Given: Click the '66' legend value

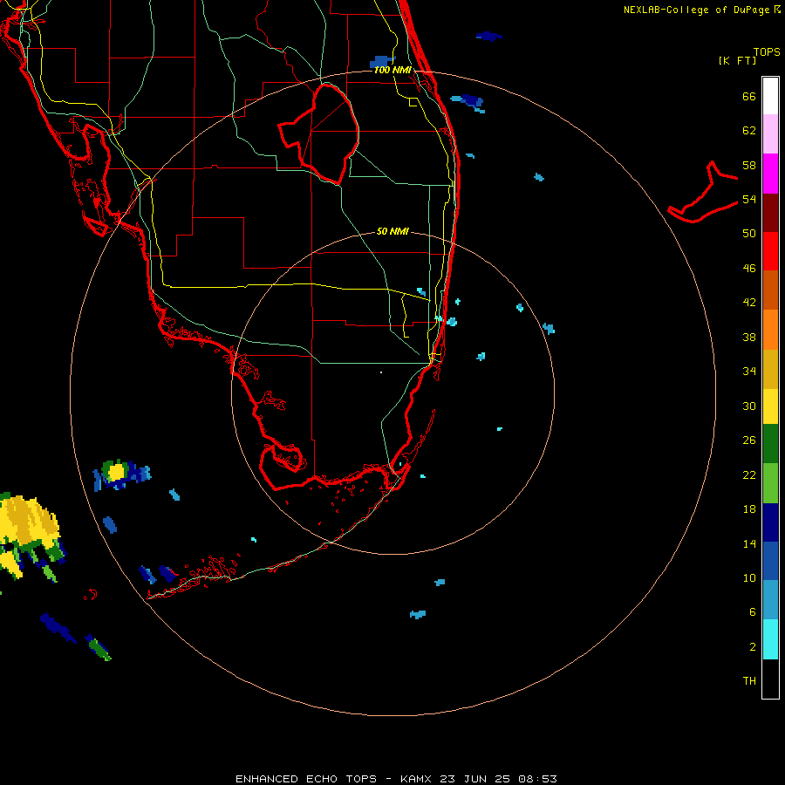Looking at the screenshot, I should click(x=749, y=97).
